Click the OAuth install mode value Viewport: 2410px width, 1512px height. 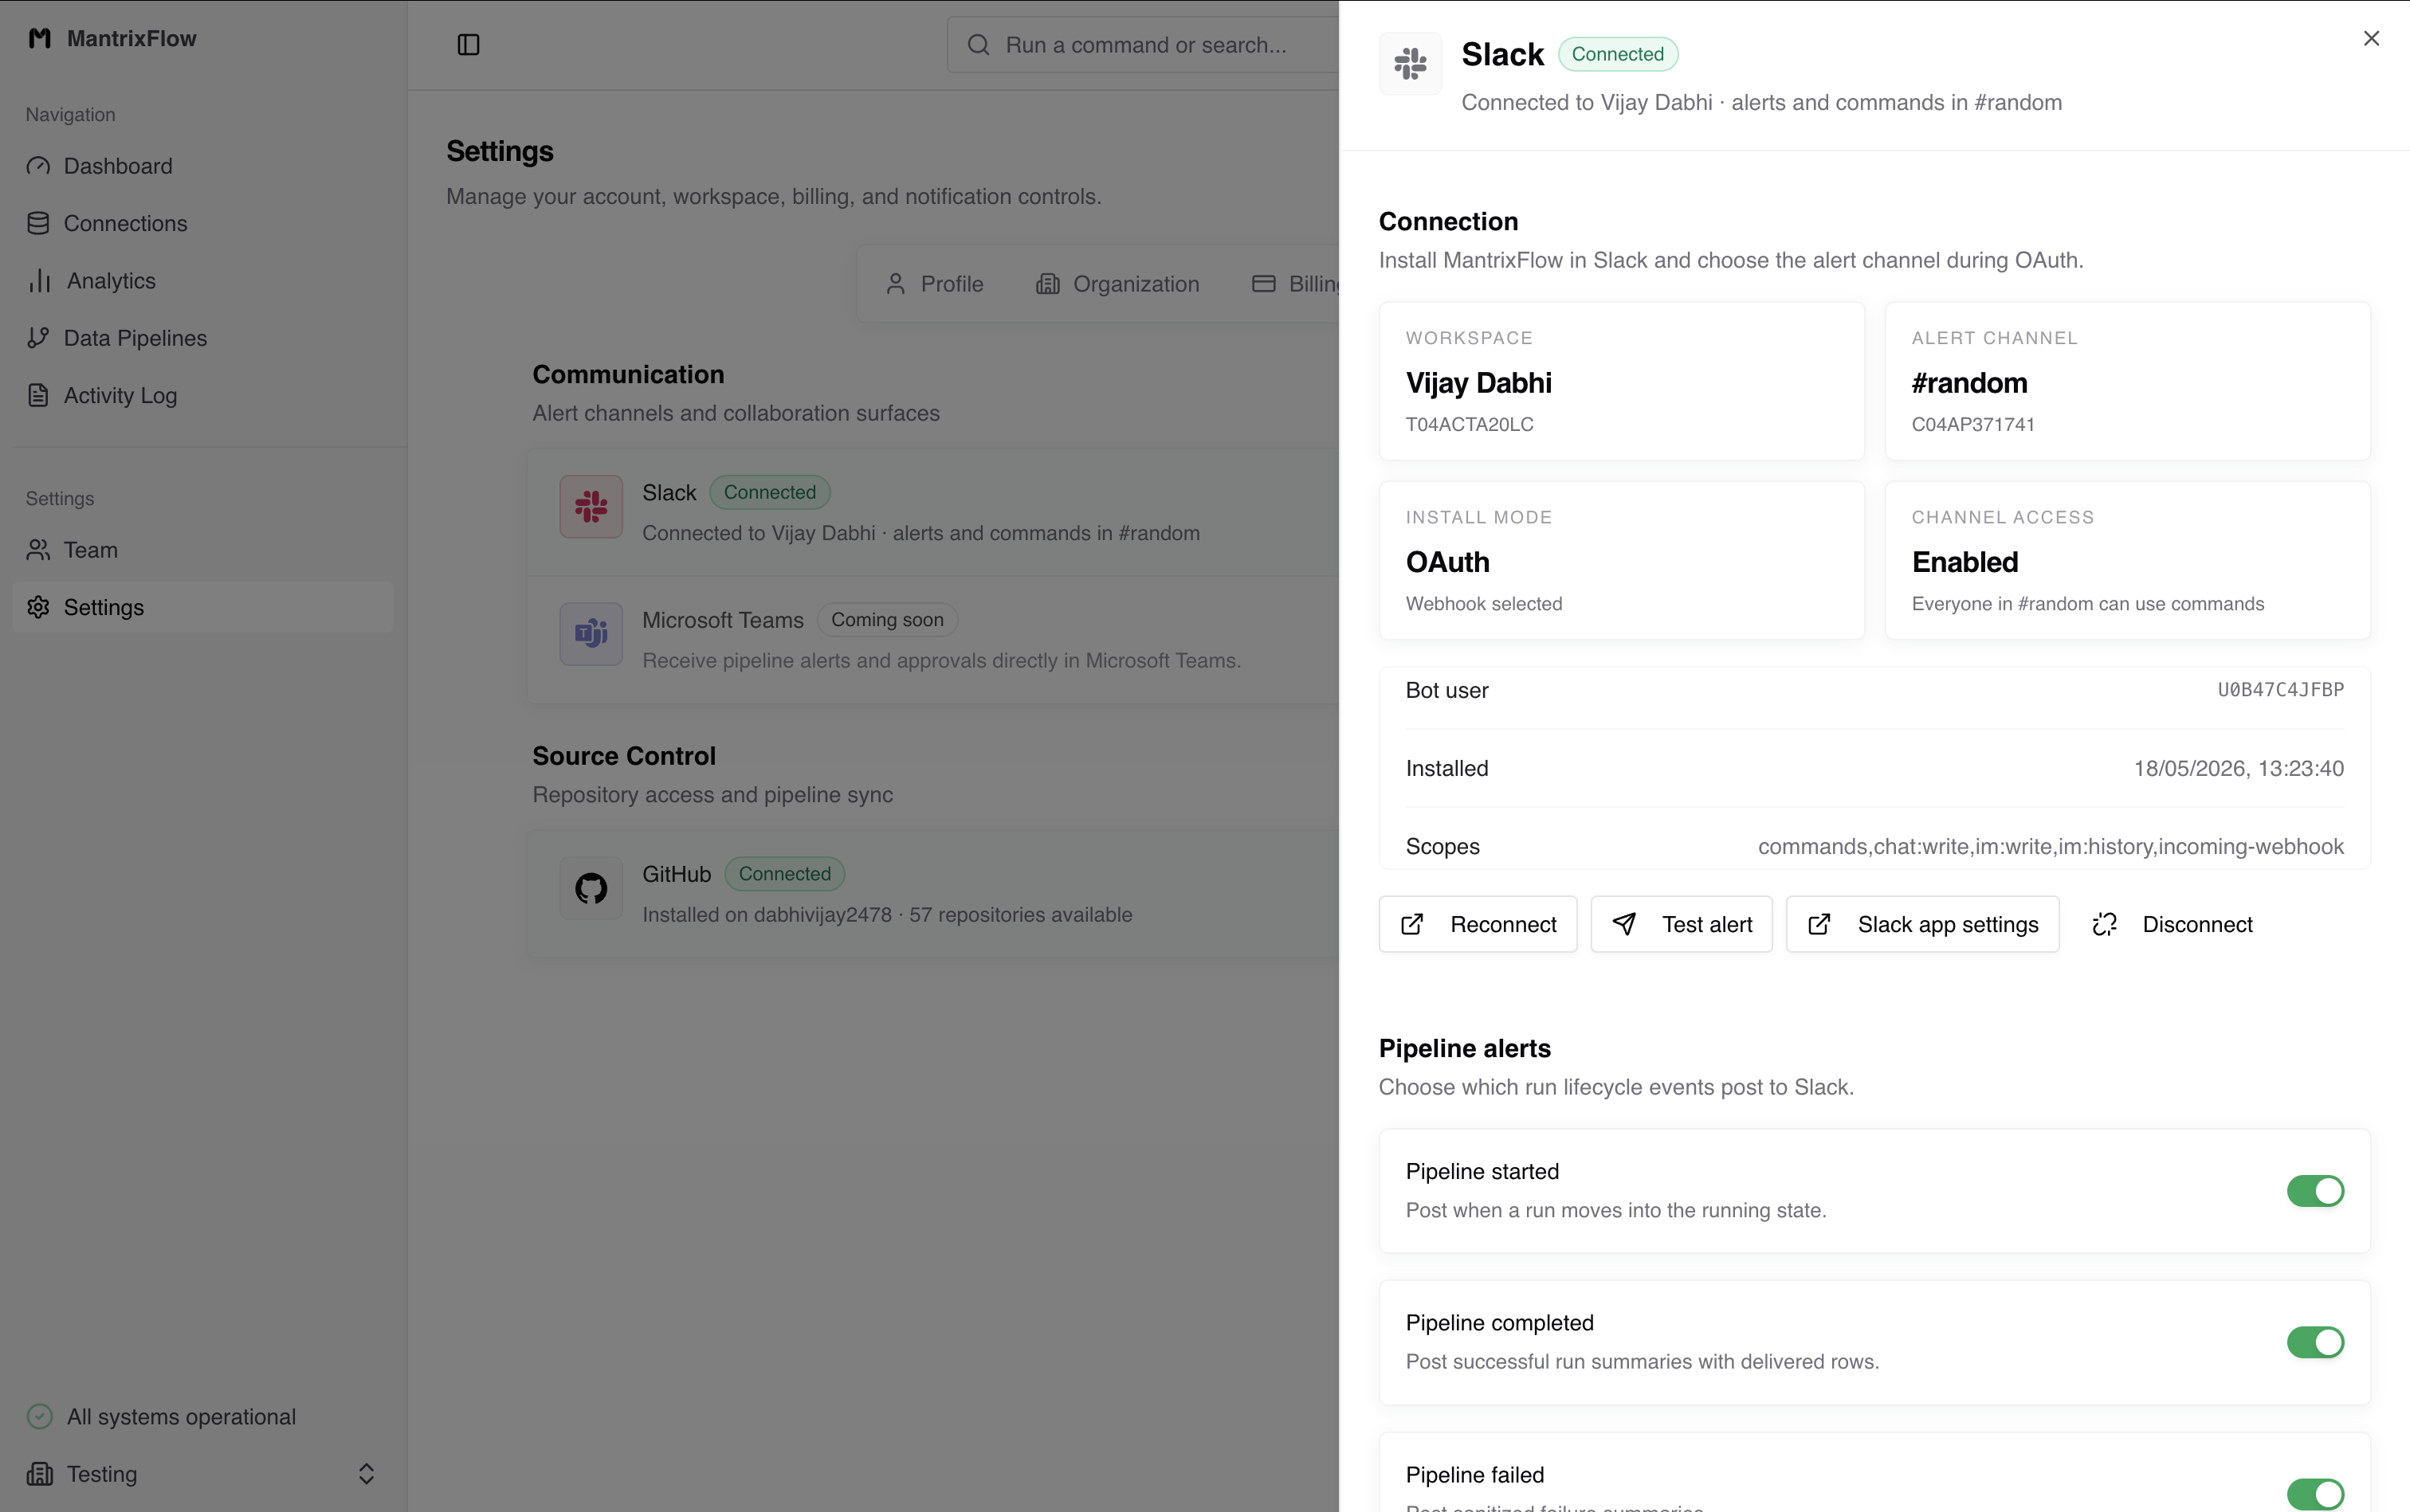(x=1447, y=562)
